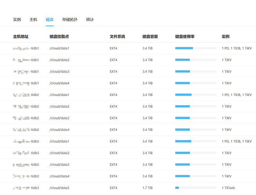The width and height of the screenshot is (256, 195).
Task: Click usage bar for tidb1 /cloud/data3
Action: tap(196, 71)
